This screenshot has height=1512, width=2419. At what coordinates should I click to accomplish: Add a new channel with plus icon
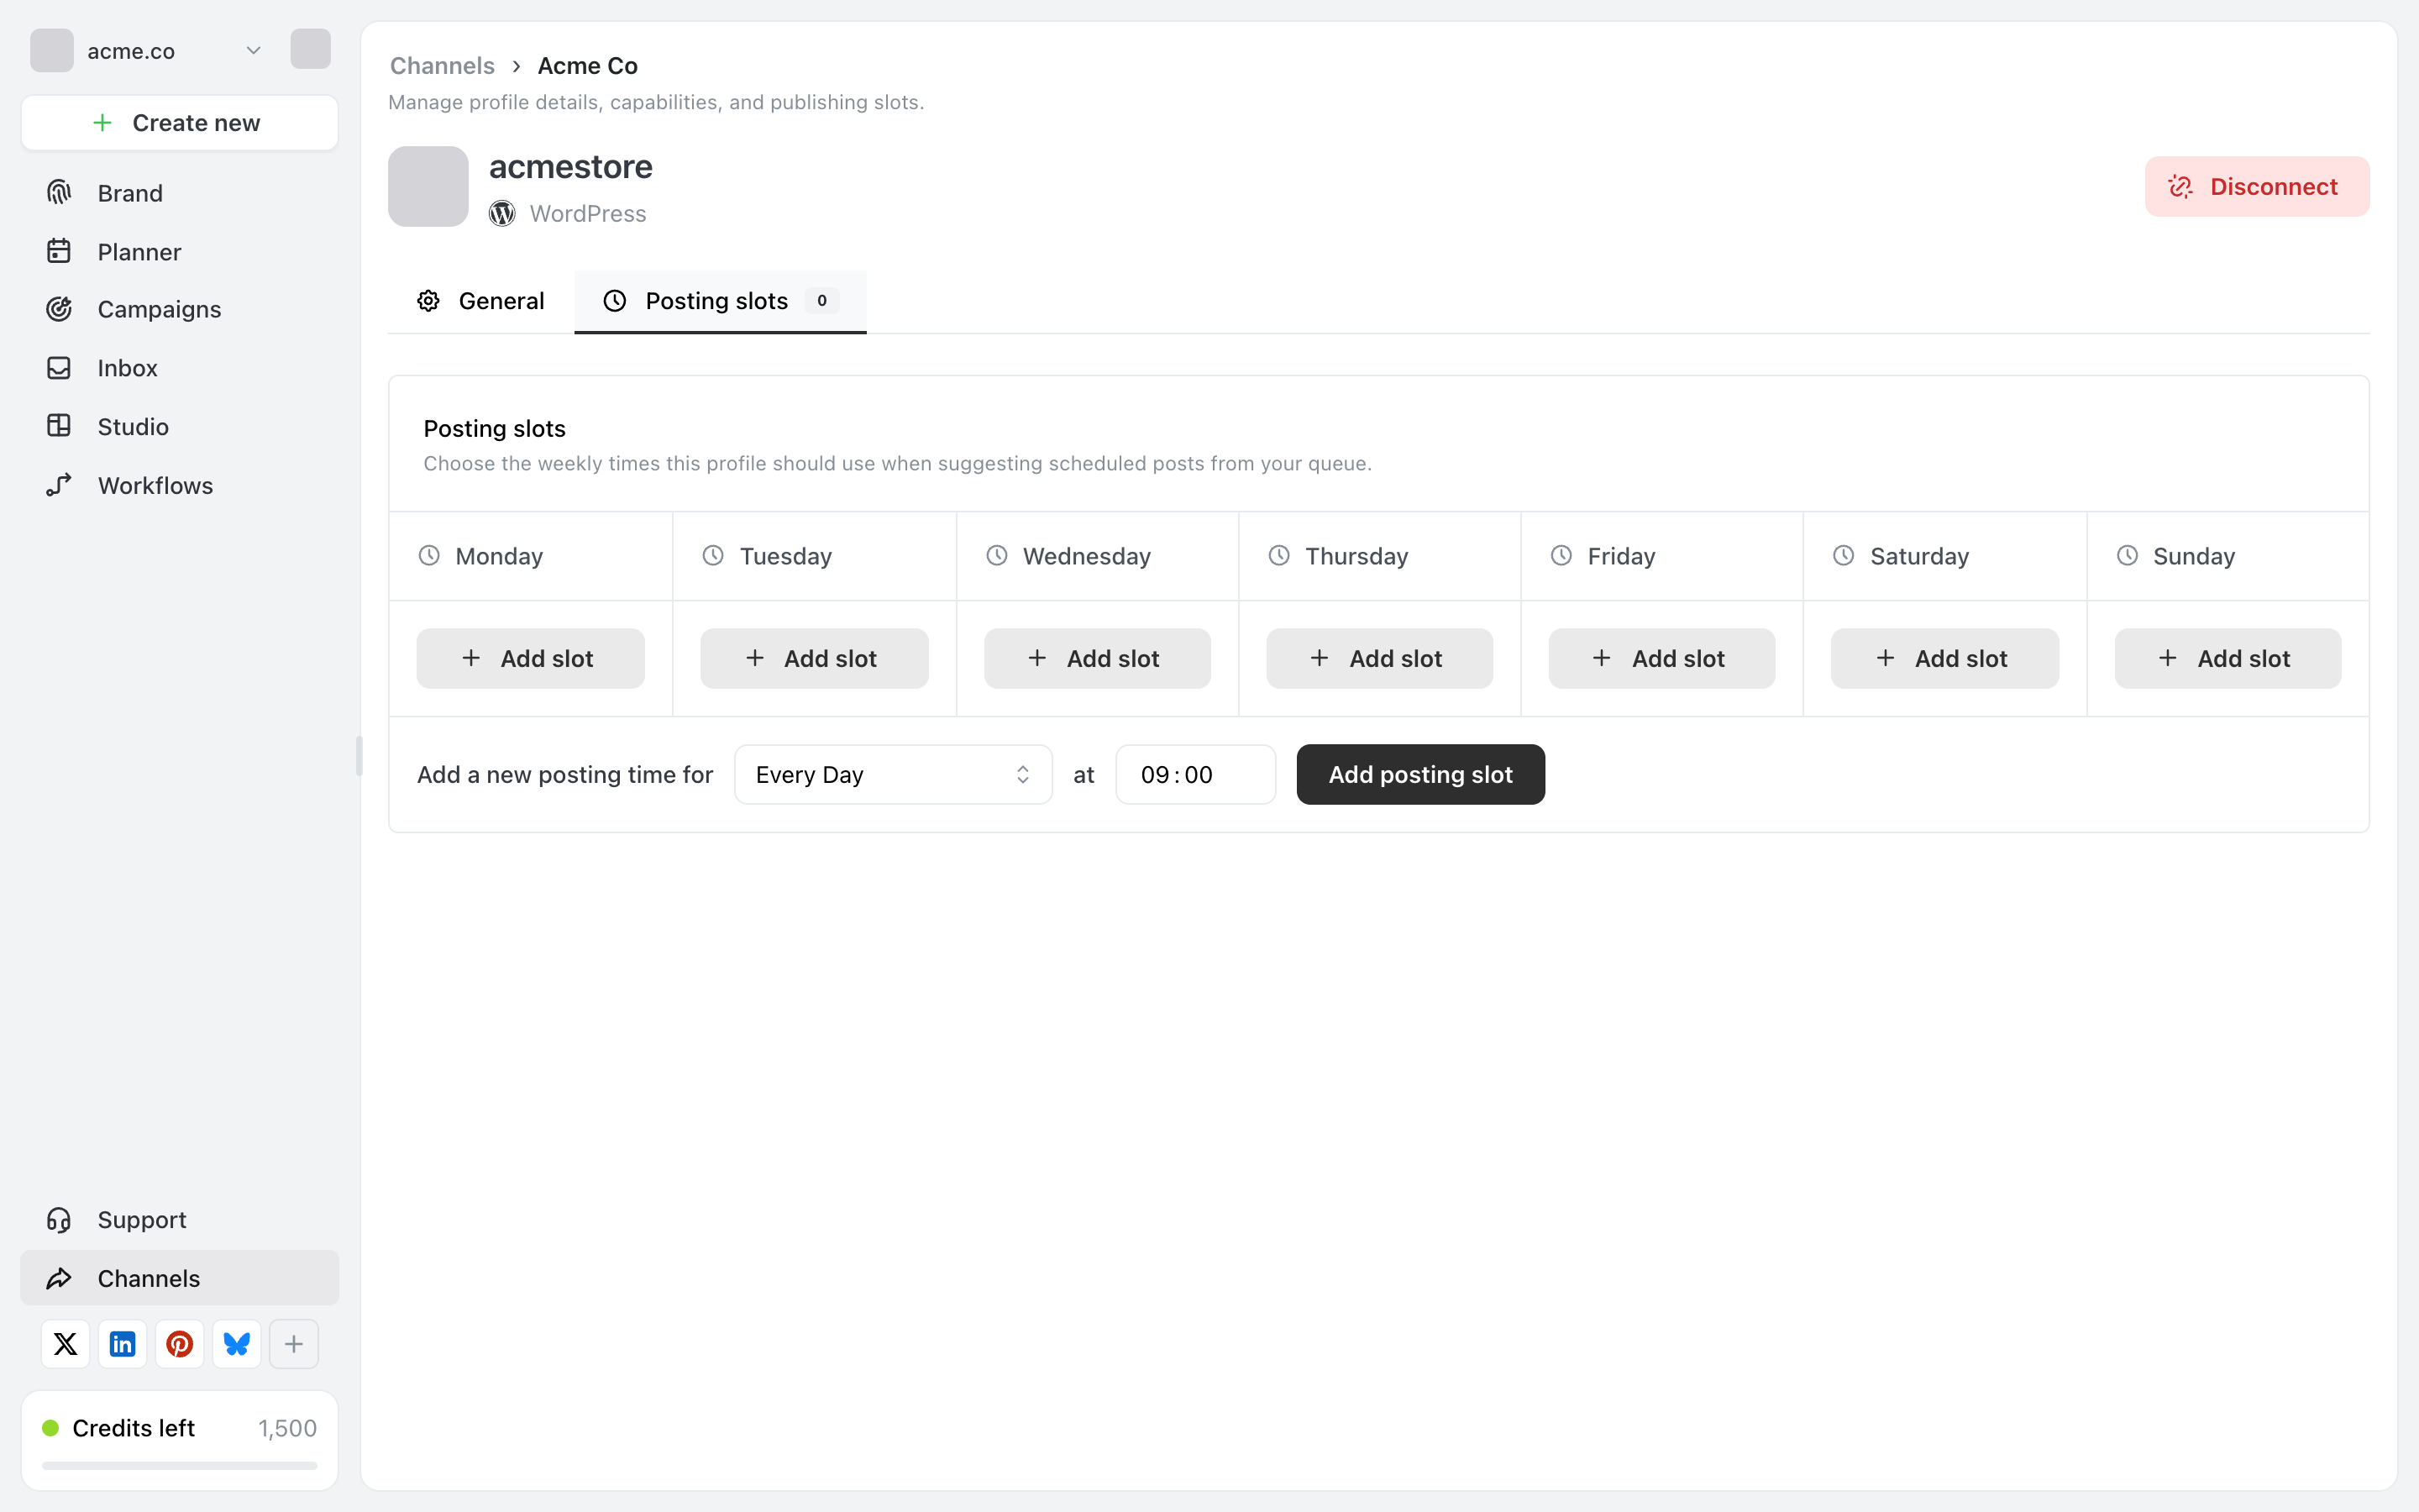click(294, 1344)
